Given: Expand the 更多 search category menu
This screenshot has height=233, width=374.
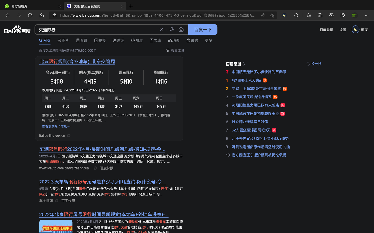Looking at the screenshot, I should 208,40.
